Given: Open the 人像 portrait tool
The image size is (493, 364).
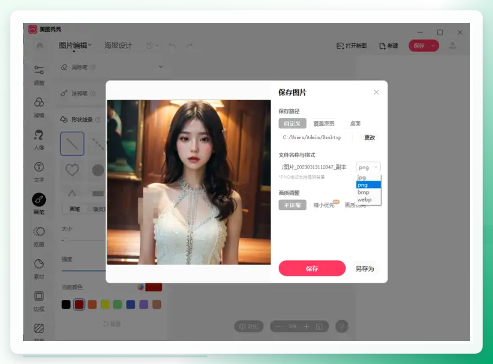Looking at the screenshot, I should pyautogui.click(x=39, y=139).
